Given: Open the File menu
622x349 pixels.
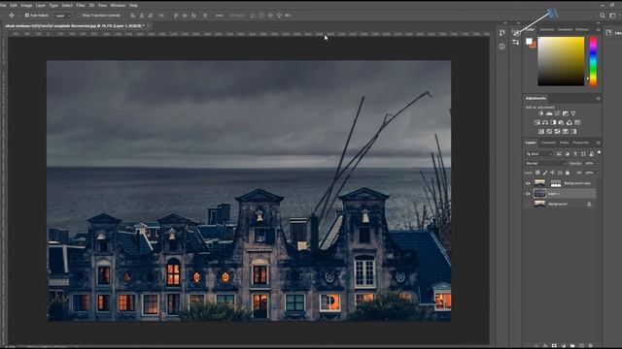Looking at the screenshot, I should point(3,6).
